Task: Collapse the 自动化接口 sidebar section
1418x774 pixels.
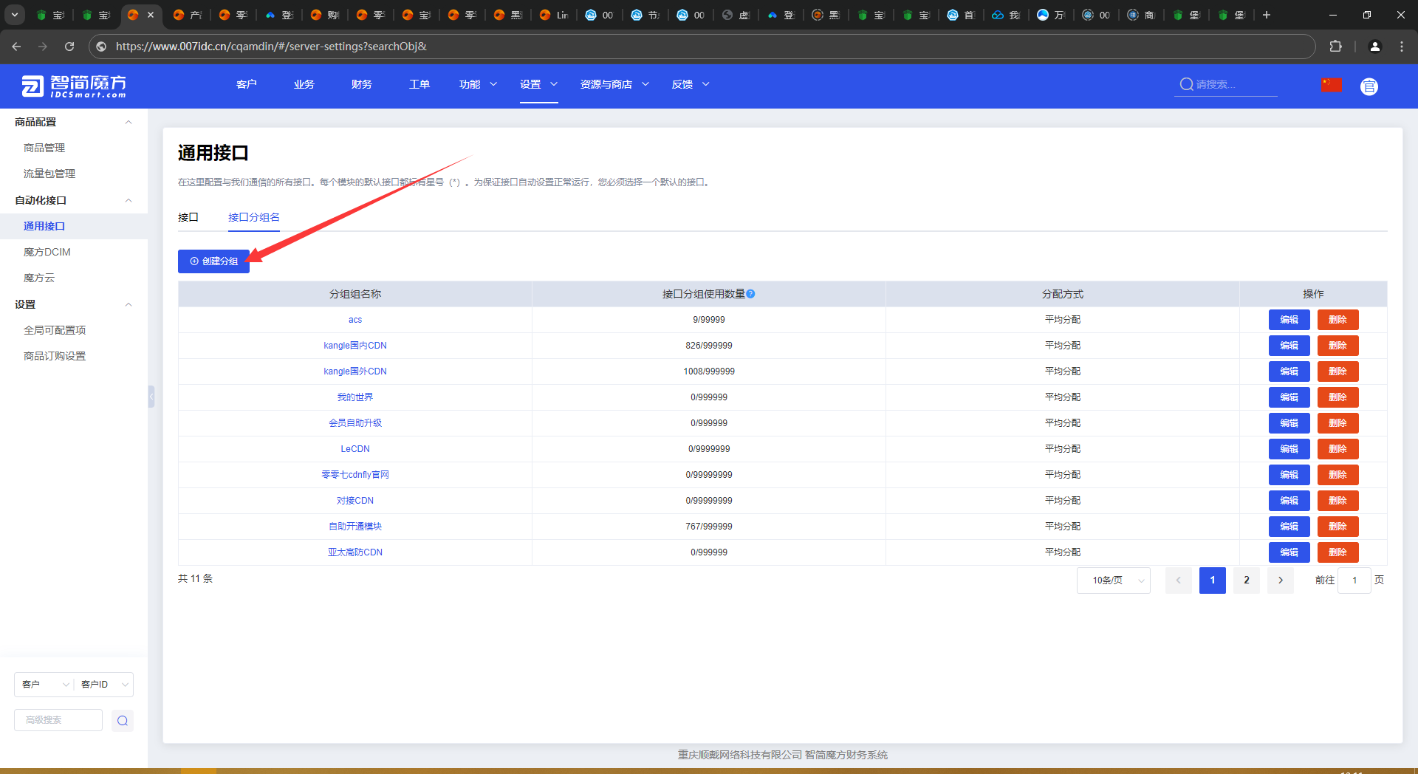Action: (129, 200)
